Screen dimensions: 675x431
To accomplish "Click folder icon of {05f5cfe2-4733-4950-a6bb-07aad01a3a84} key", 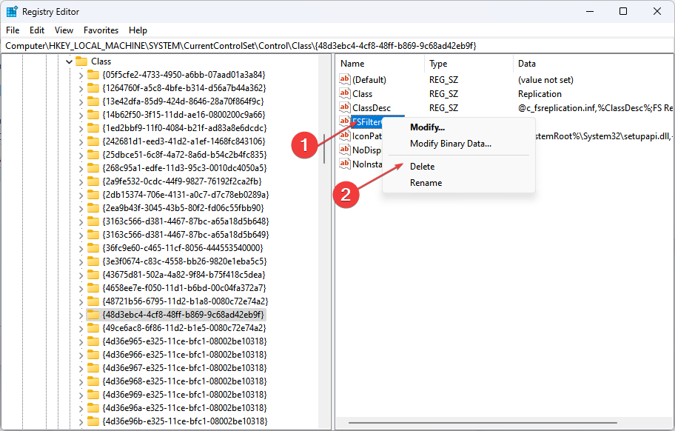I will 93,75.
